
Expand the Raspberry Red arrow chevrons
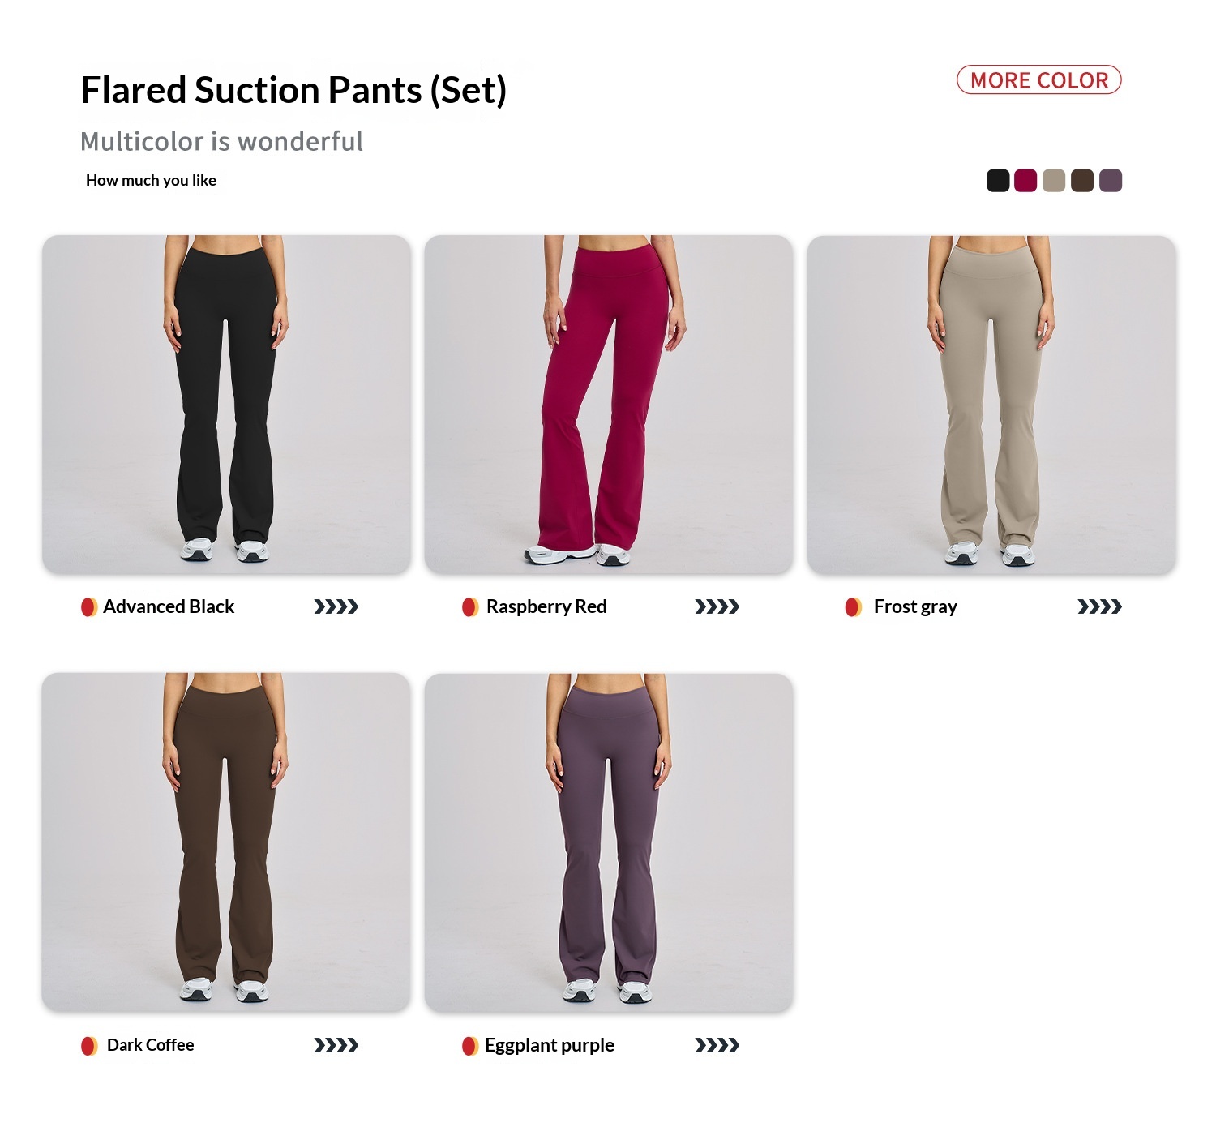tap(717, 606)
